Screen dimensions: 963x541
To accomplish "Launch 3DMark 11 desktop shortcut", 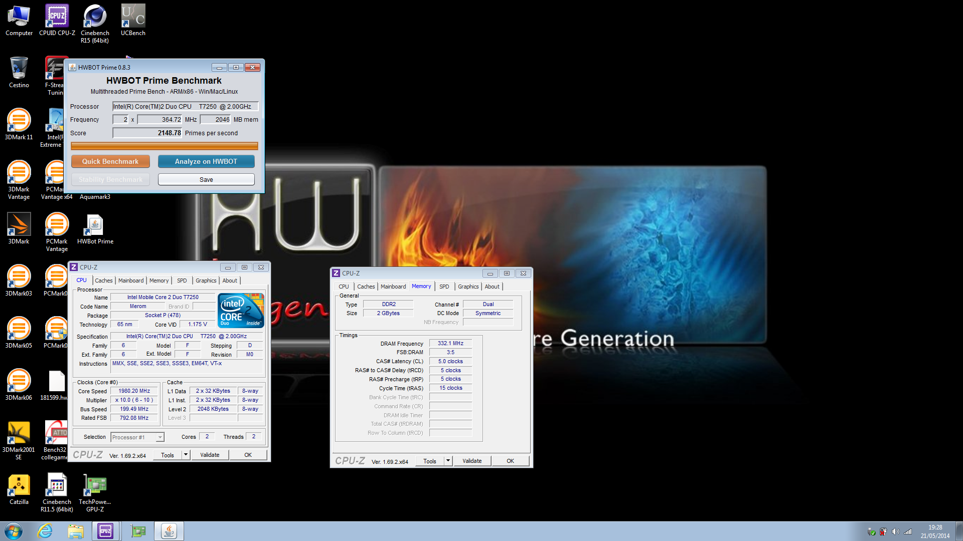I will (x=19, y=125).
